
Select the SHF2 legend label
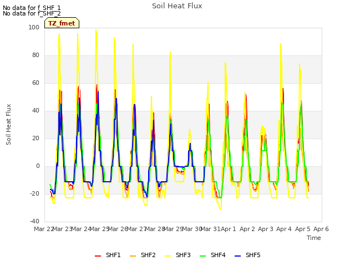pyautogui.click(x=148, y=255)
